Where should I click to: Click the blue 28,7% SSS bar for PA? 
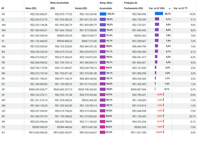(159, 14)
